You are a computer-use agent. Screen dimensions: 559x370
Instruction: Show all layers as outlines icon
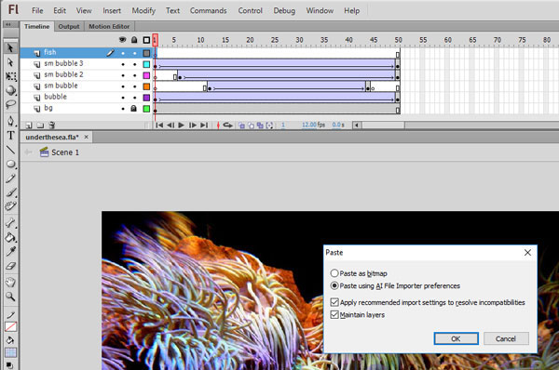(146, 40)
